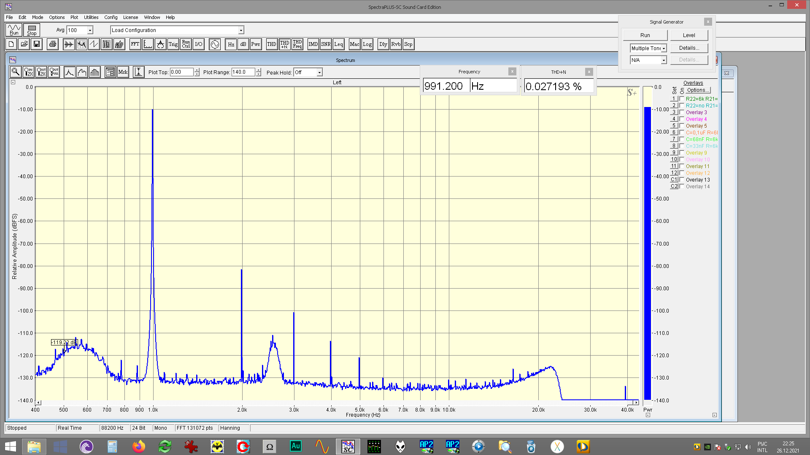Image resolution: width=810 pixels, height=455 pixels.
Task: Open the Multiple Tone waveform dropdown
Action: [664, 48]
